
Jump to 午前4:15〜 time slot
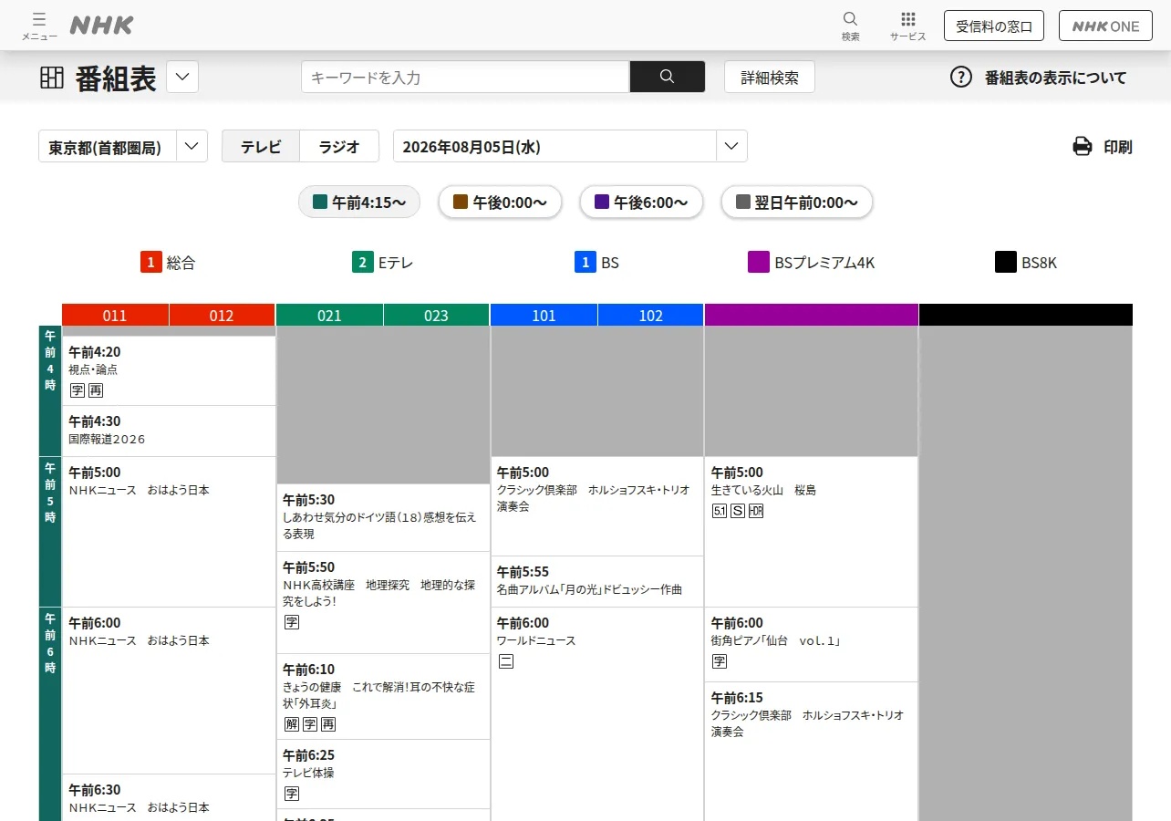point(359,202)
